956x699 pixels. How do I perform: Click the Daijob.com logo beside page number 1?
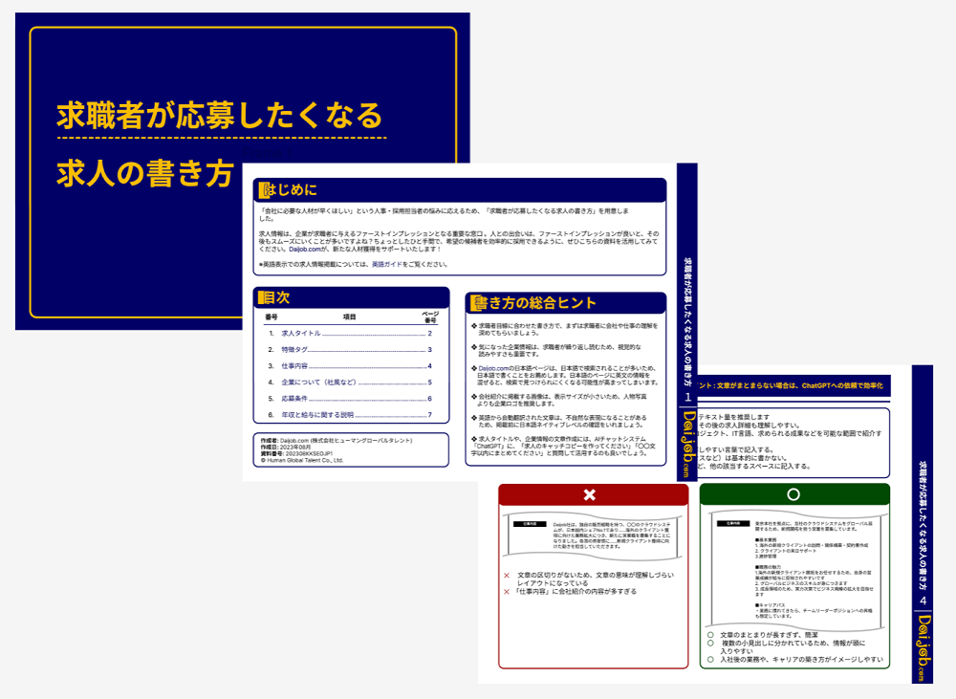pos(687,444)
